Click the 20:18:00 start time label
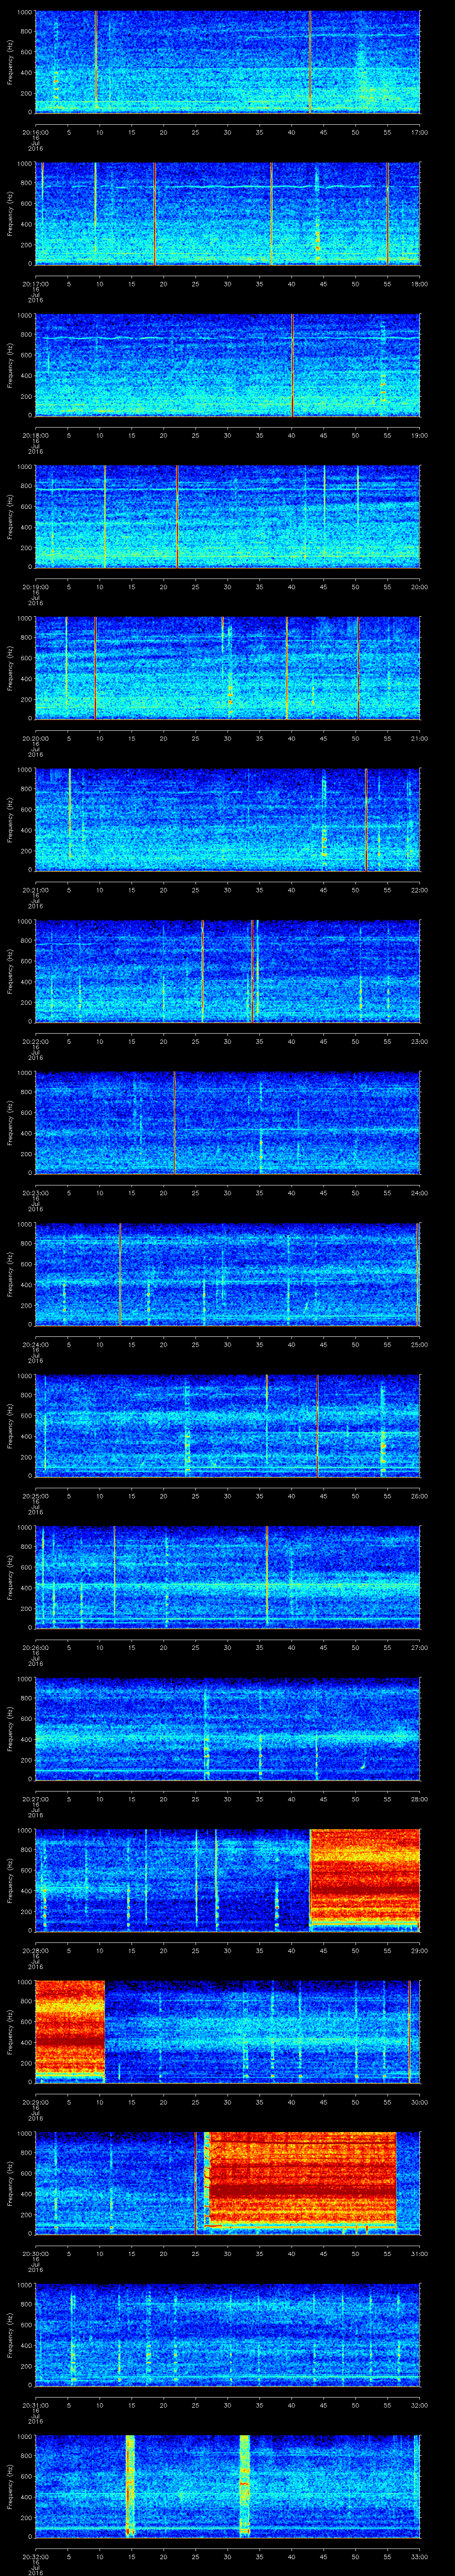The image size is (455, 2576). coord(35,435)
